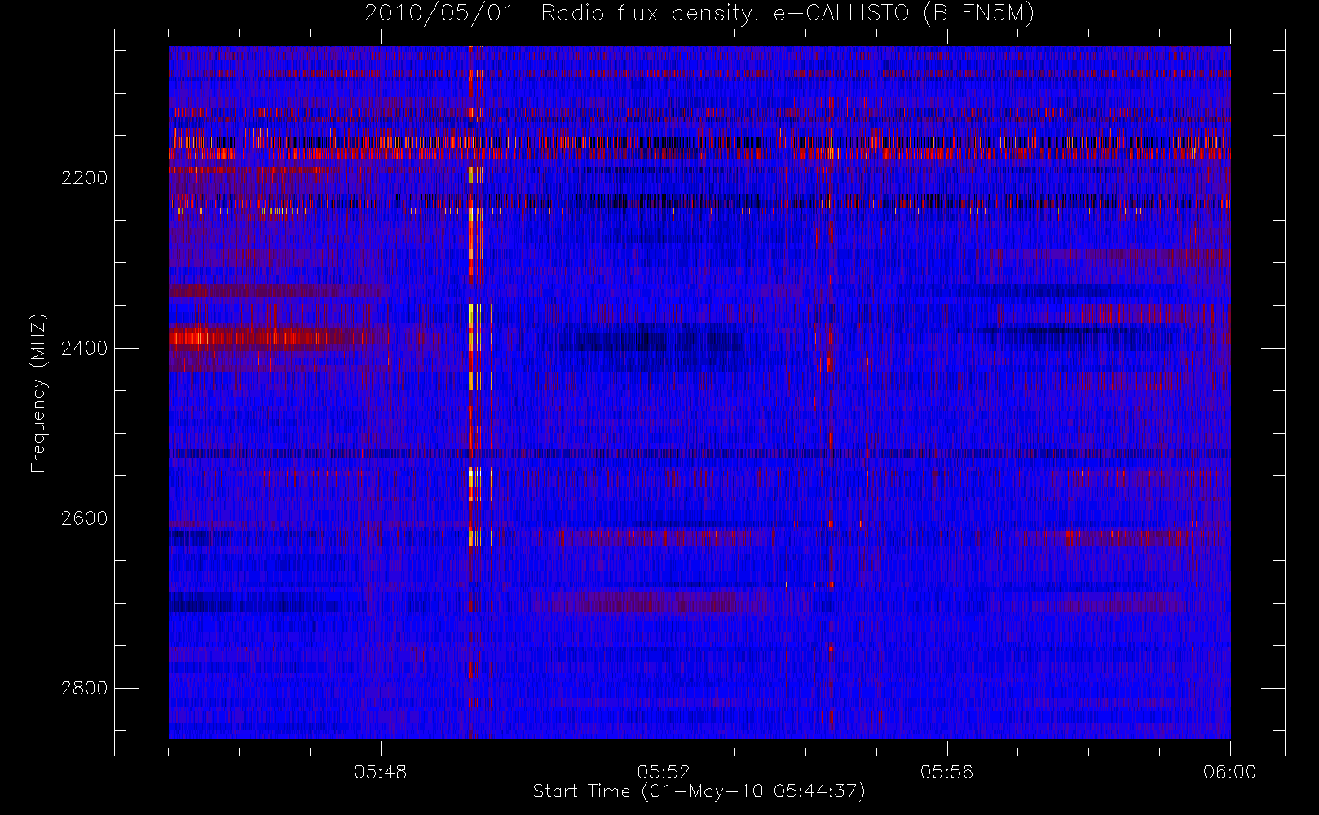This screenshot has width=1319, height=815.
Task: Click the 05:48 time tick label
Action: coord(381,772)
